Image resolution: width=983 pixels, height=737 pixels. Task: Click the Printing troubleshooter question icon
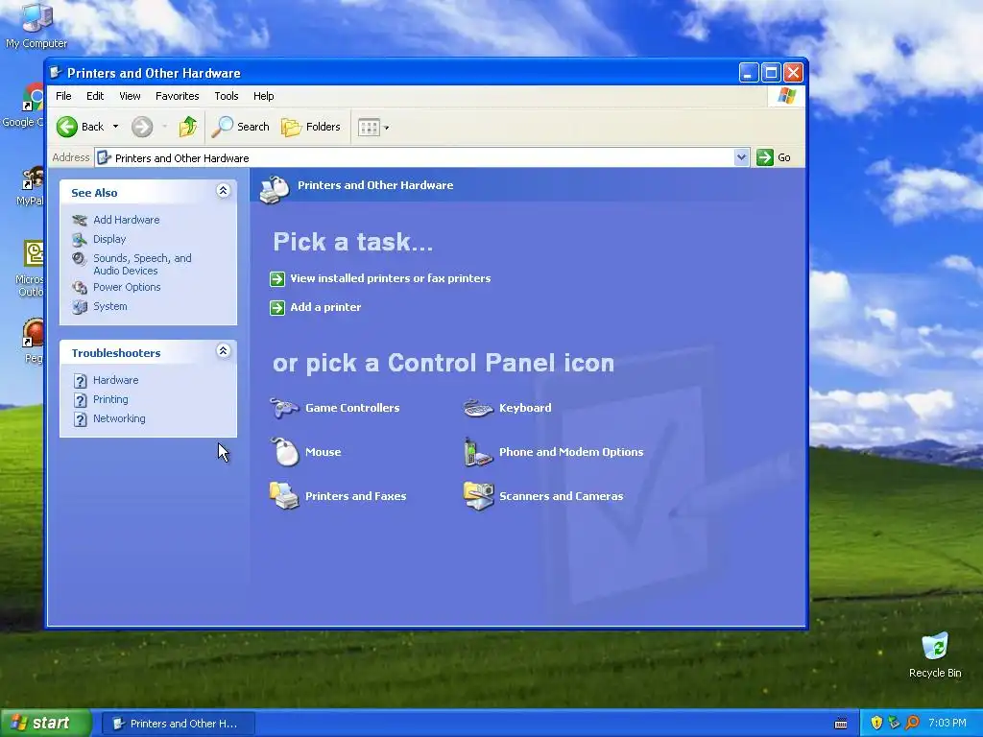(x=81, y=400)
